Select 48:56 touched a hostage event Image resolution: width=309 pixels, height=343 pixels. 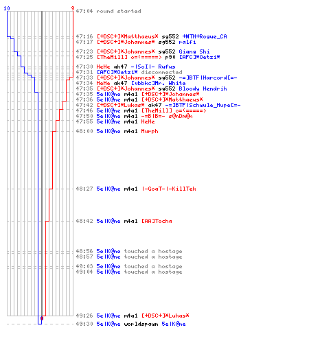pos(129,251)
